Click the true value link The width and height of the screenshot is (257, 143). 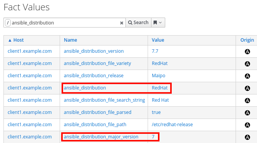[156, 112]
